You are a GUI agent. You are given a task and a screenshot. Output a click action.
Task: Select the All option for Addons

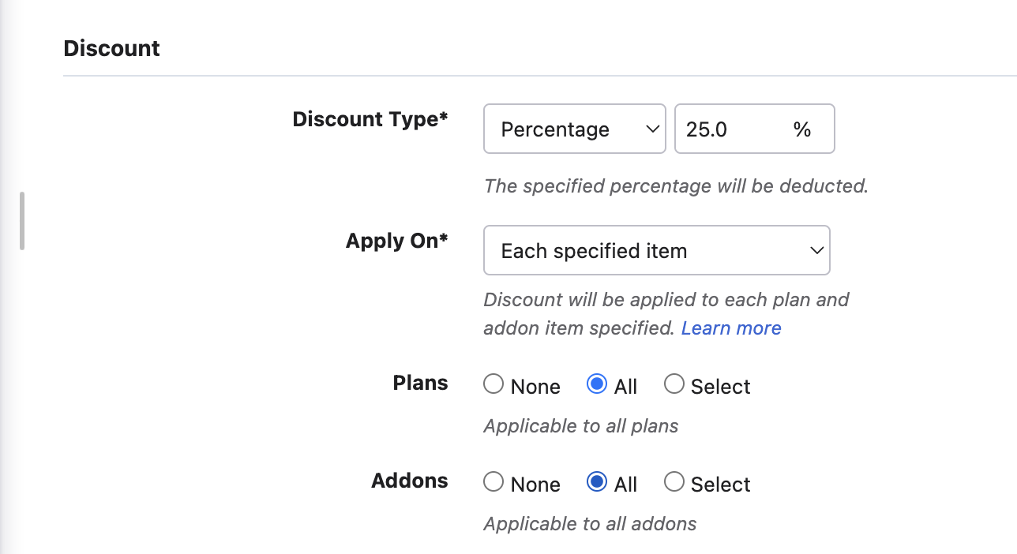597,482
